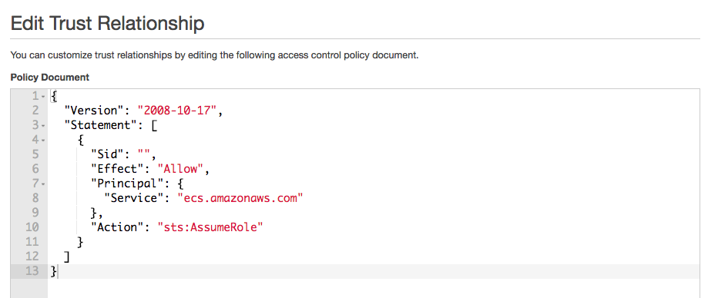Viewport: 708px width, 298px height.
Task: Collapse the Statement array fold on line 3
Action: click(42, 126)
